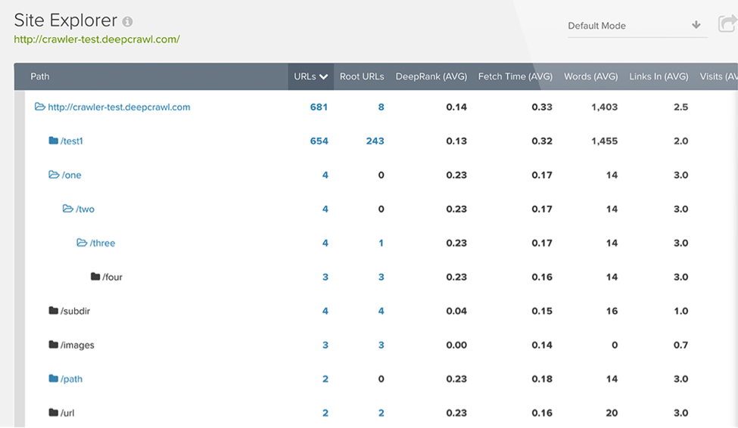738x428 pixels.
Task: Click the 681 URLs count
Action: pyautogui.click(x=319, y=107)
